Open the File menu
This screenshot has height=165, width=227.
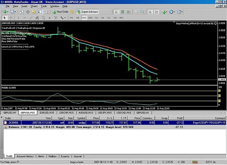point(7,6)
